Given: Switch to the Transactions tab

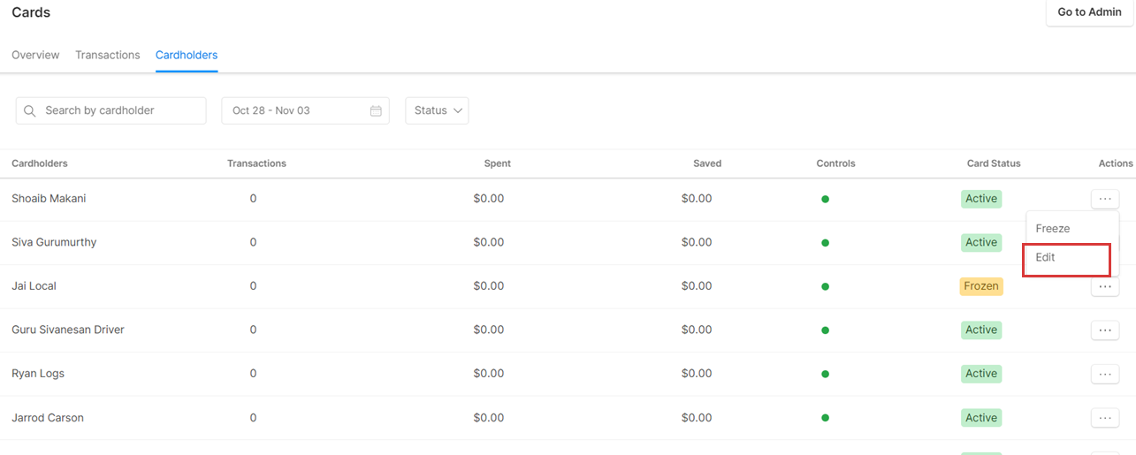Looking at the screenshot, I should pyautogui.click(x=108, y=55).
